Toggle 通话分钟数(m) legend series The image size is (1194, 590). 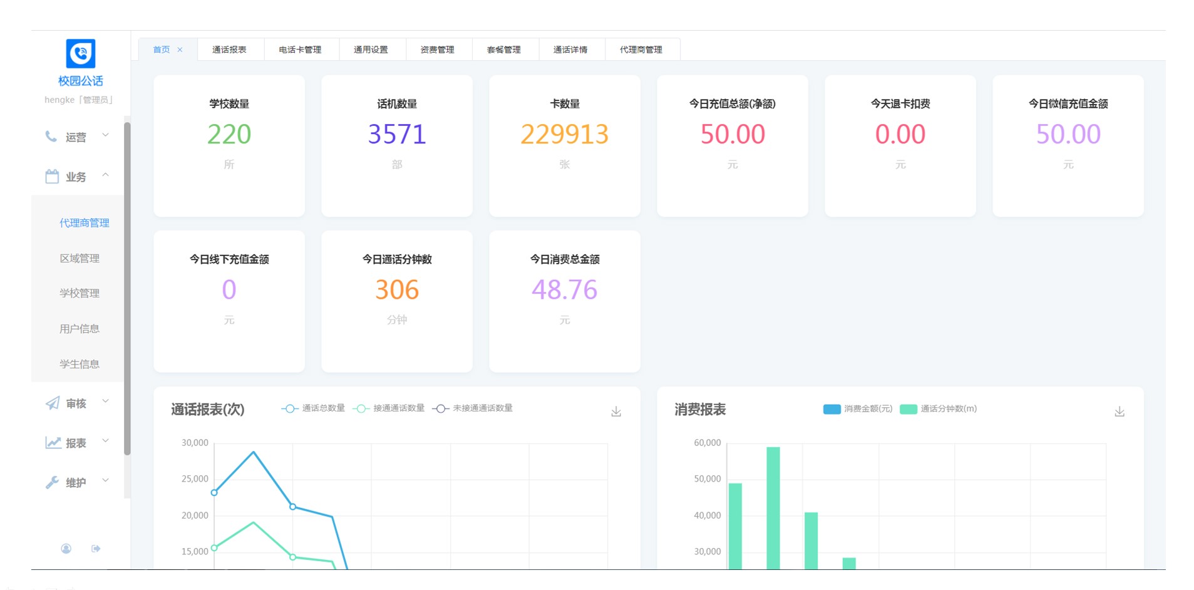[939, 409]
